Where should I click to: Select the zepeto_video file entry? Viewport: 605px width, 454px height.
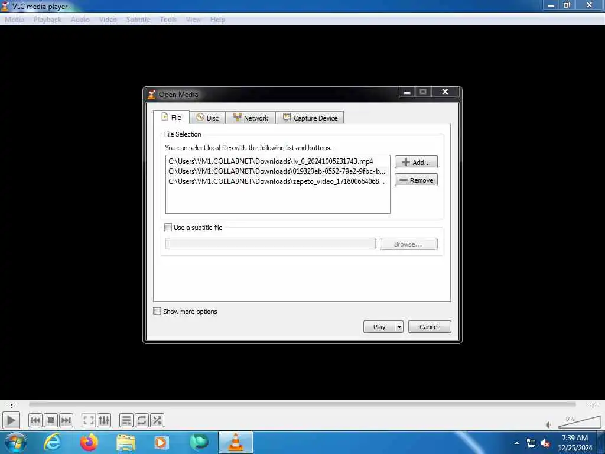pos(278,181)
